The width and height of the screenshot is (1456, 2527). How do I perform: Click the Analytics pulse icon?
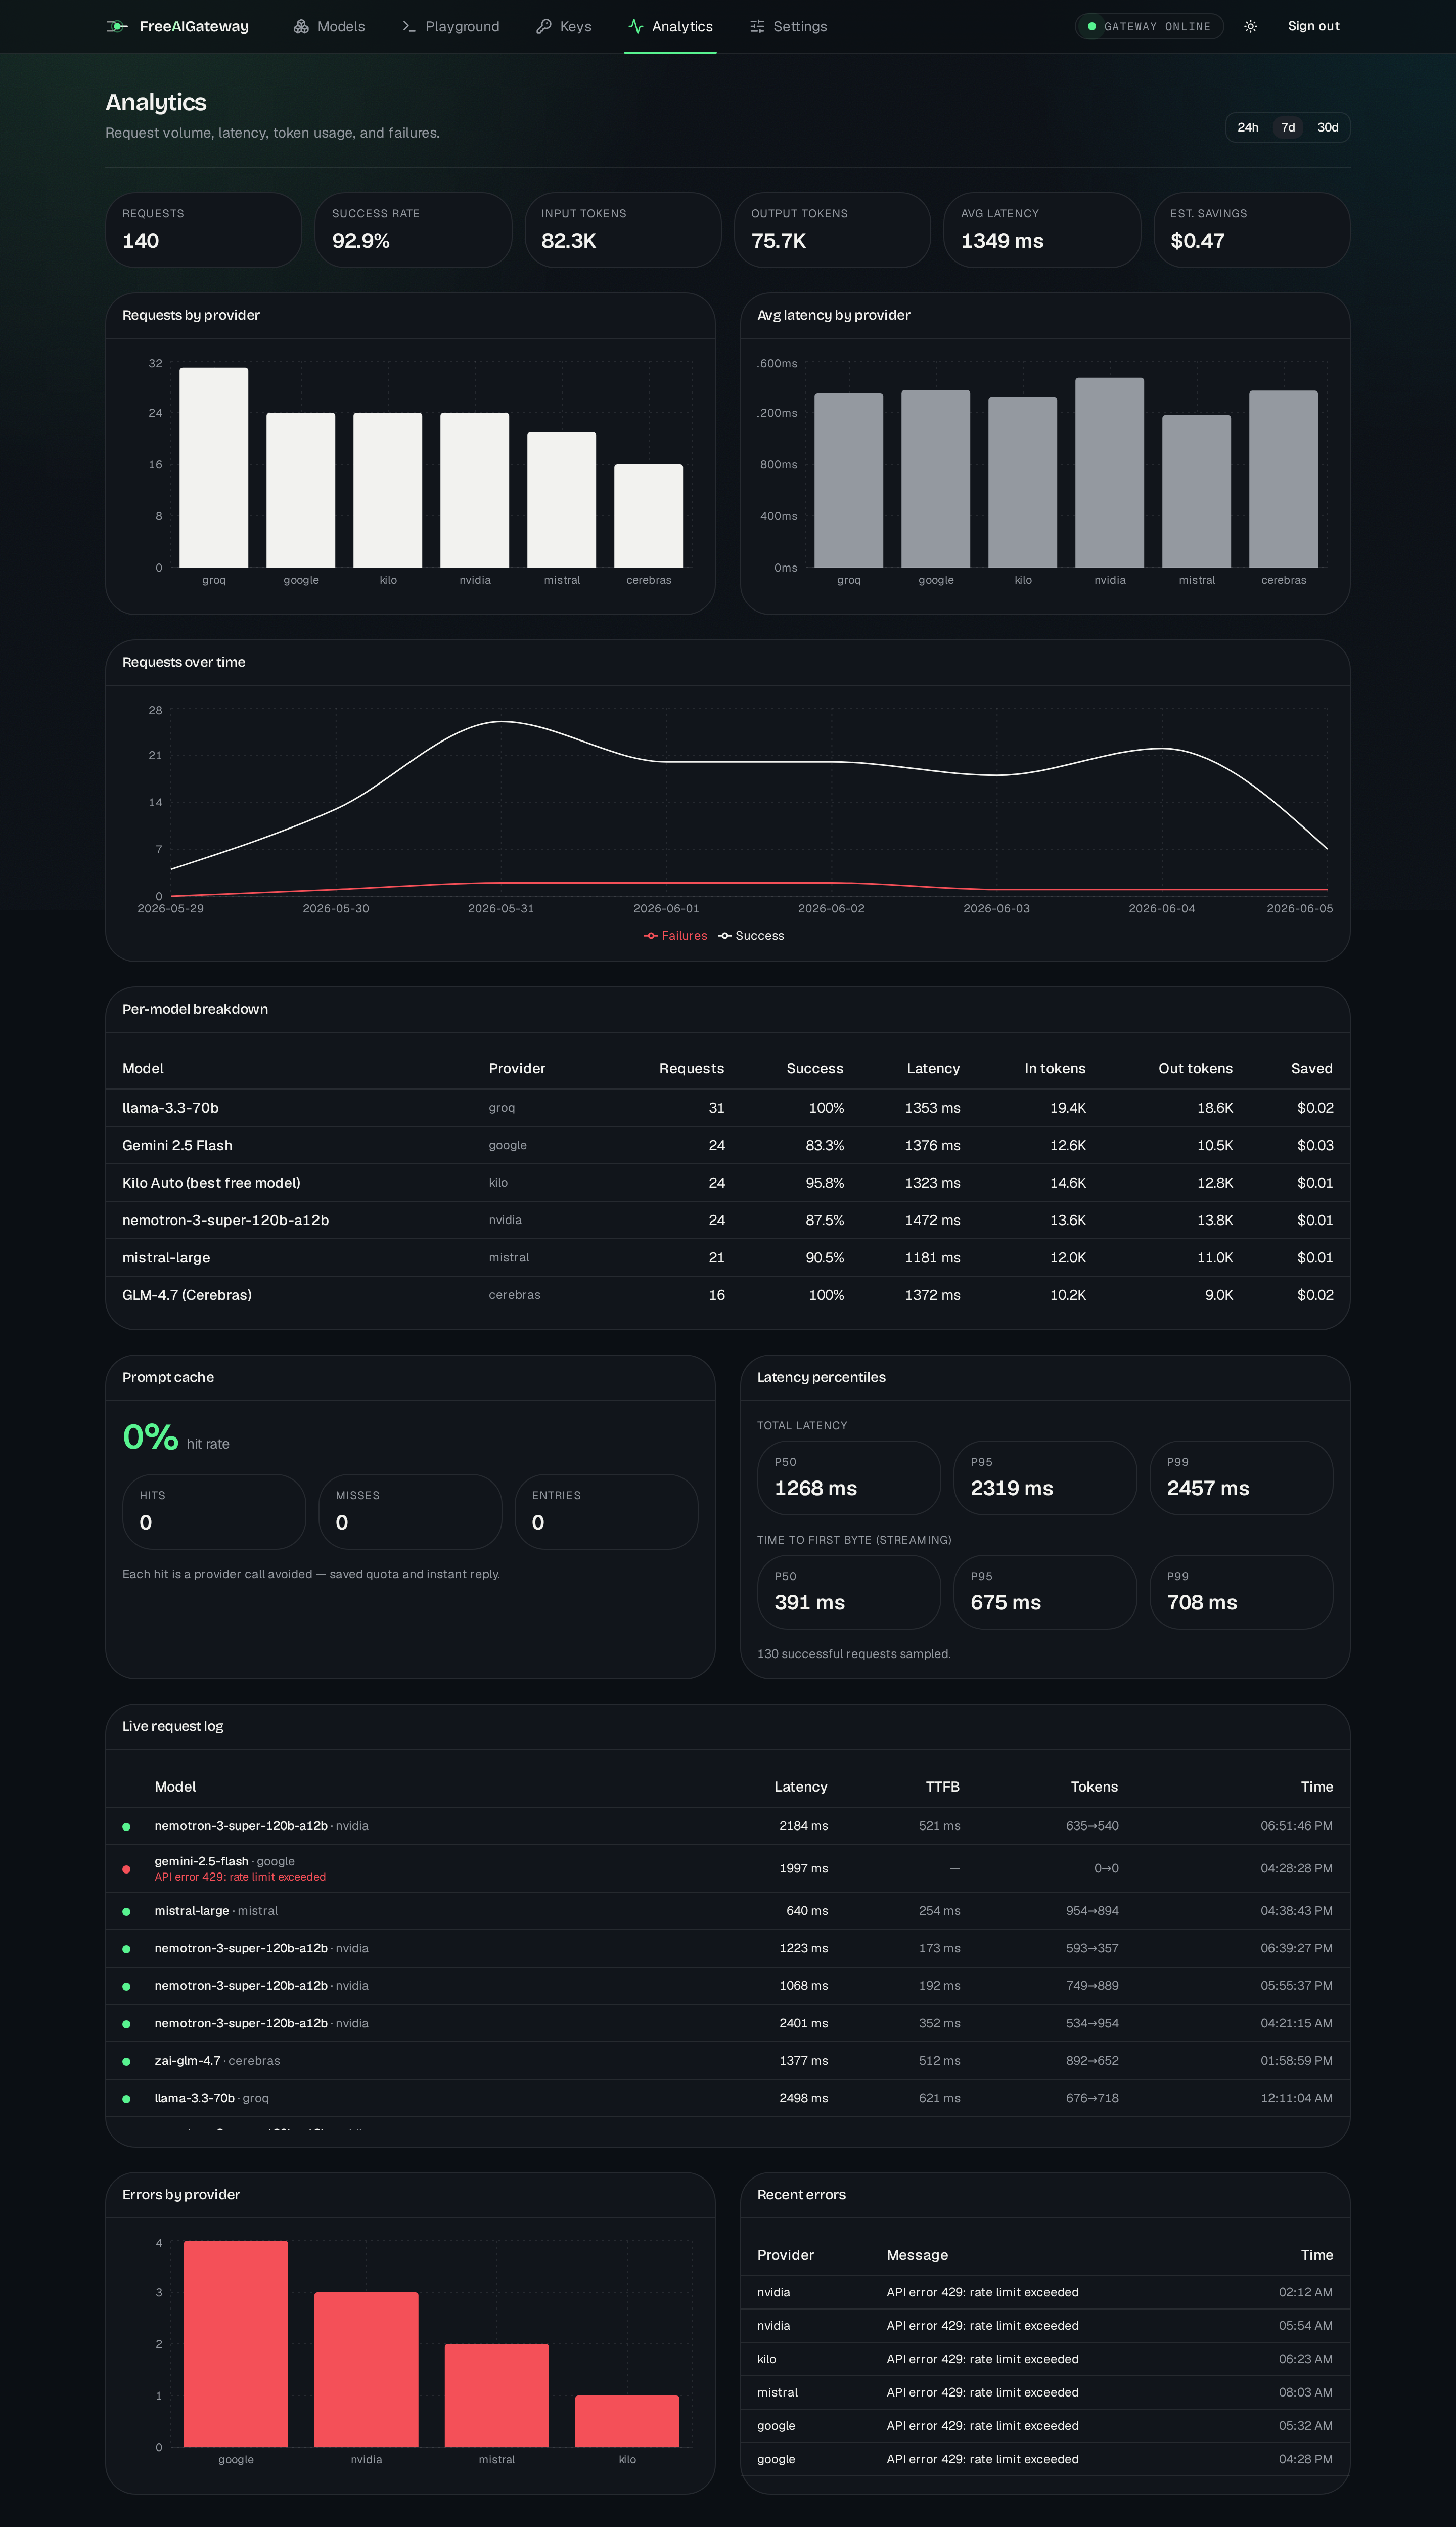point(636,26)
